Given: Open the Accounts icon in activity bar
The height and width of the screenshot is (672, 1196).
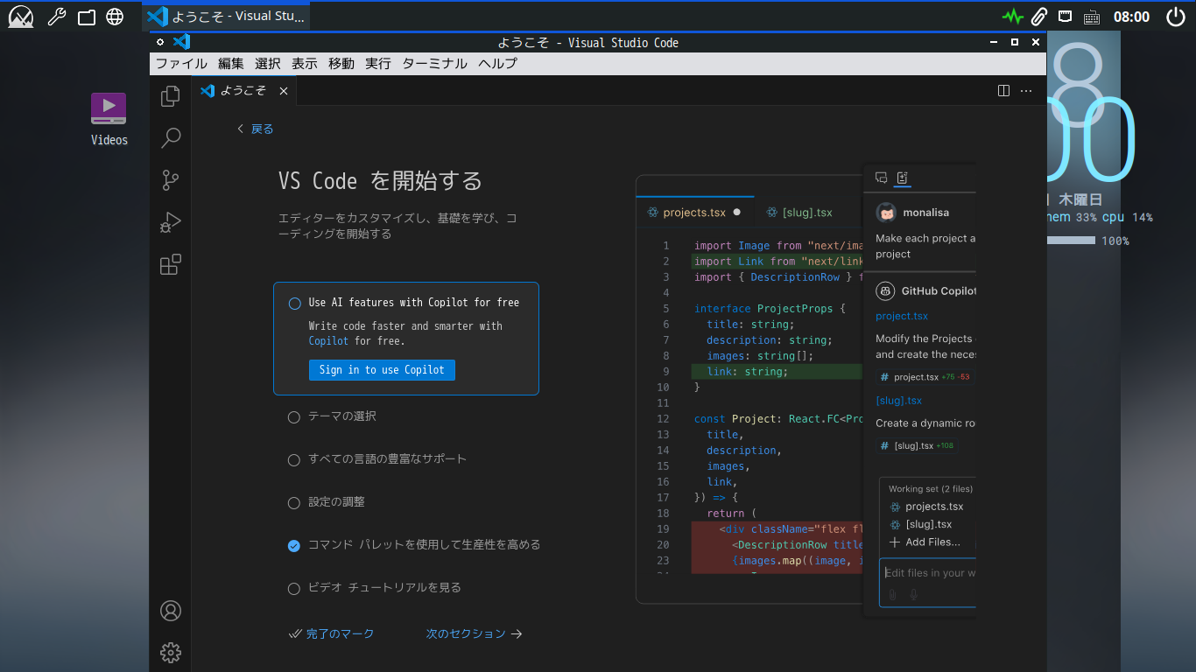Looking at the screenshot, I should pos(171,611).
